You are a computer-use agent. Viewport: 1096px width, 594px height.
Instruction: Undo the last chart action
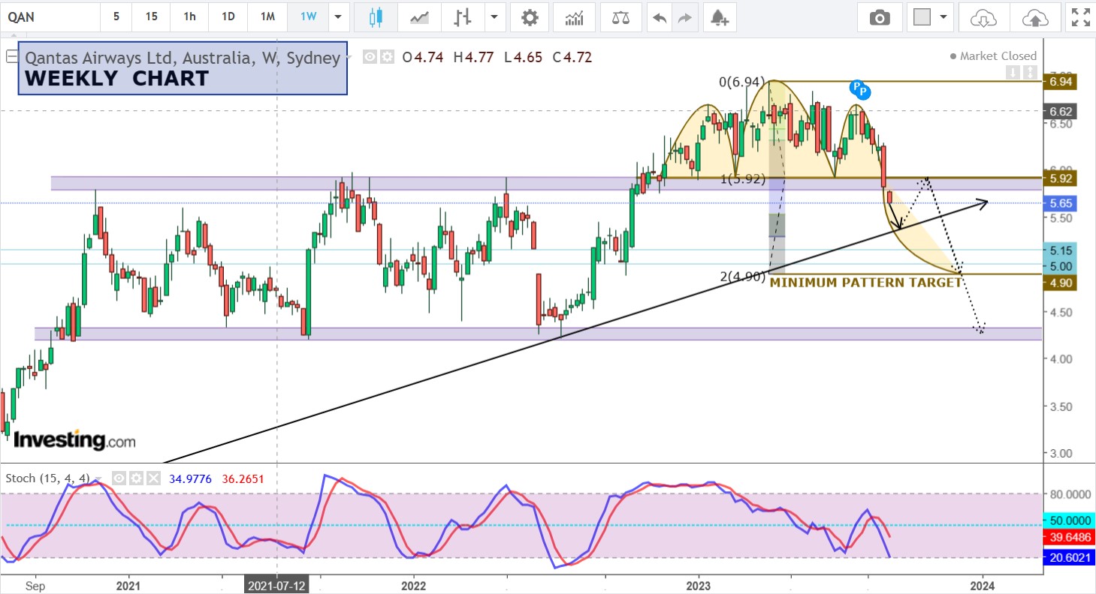[x=660, y=16]
